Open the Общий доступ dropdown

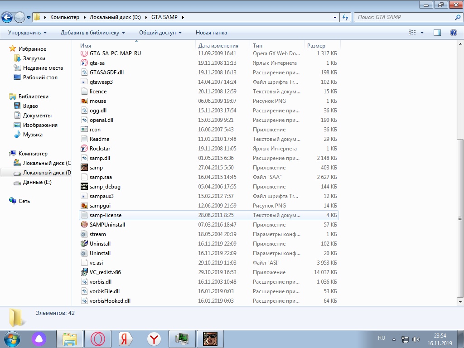coord(160,33)
